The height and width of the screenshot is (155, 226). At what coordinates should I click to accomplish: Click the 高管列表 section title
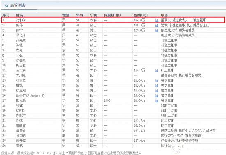coord(18,5)
